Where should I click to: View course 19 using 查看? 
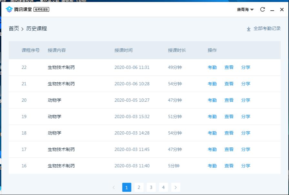[x=229, y=117]
